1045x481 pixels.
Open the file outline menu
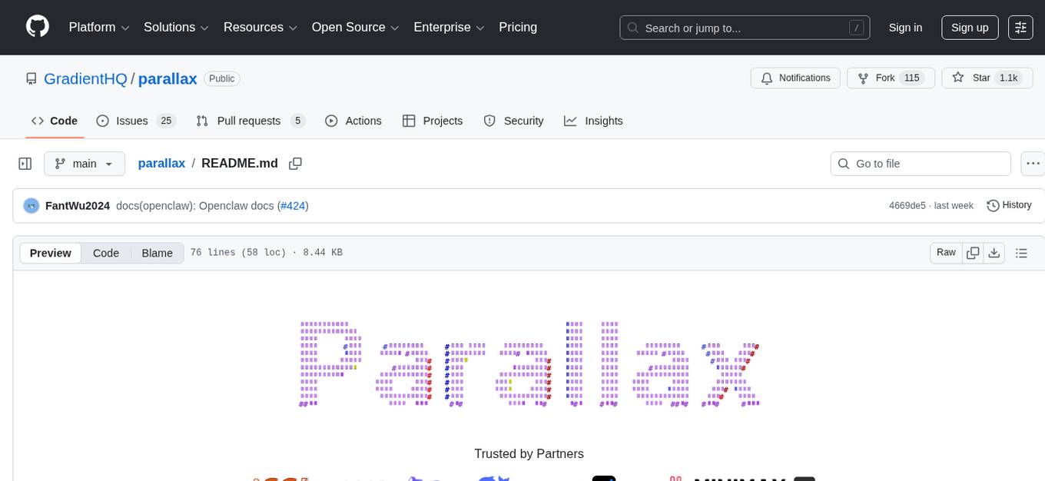[1021, 253]
